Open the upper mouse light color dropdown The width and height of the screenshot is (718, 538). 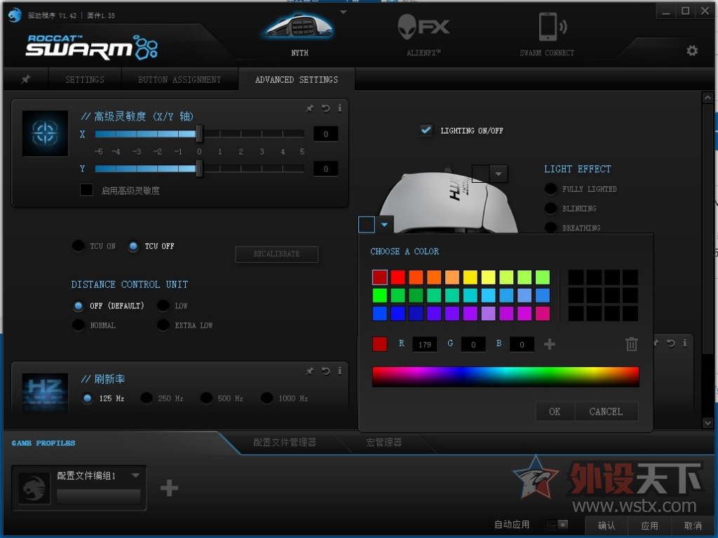click(499, 174)
